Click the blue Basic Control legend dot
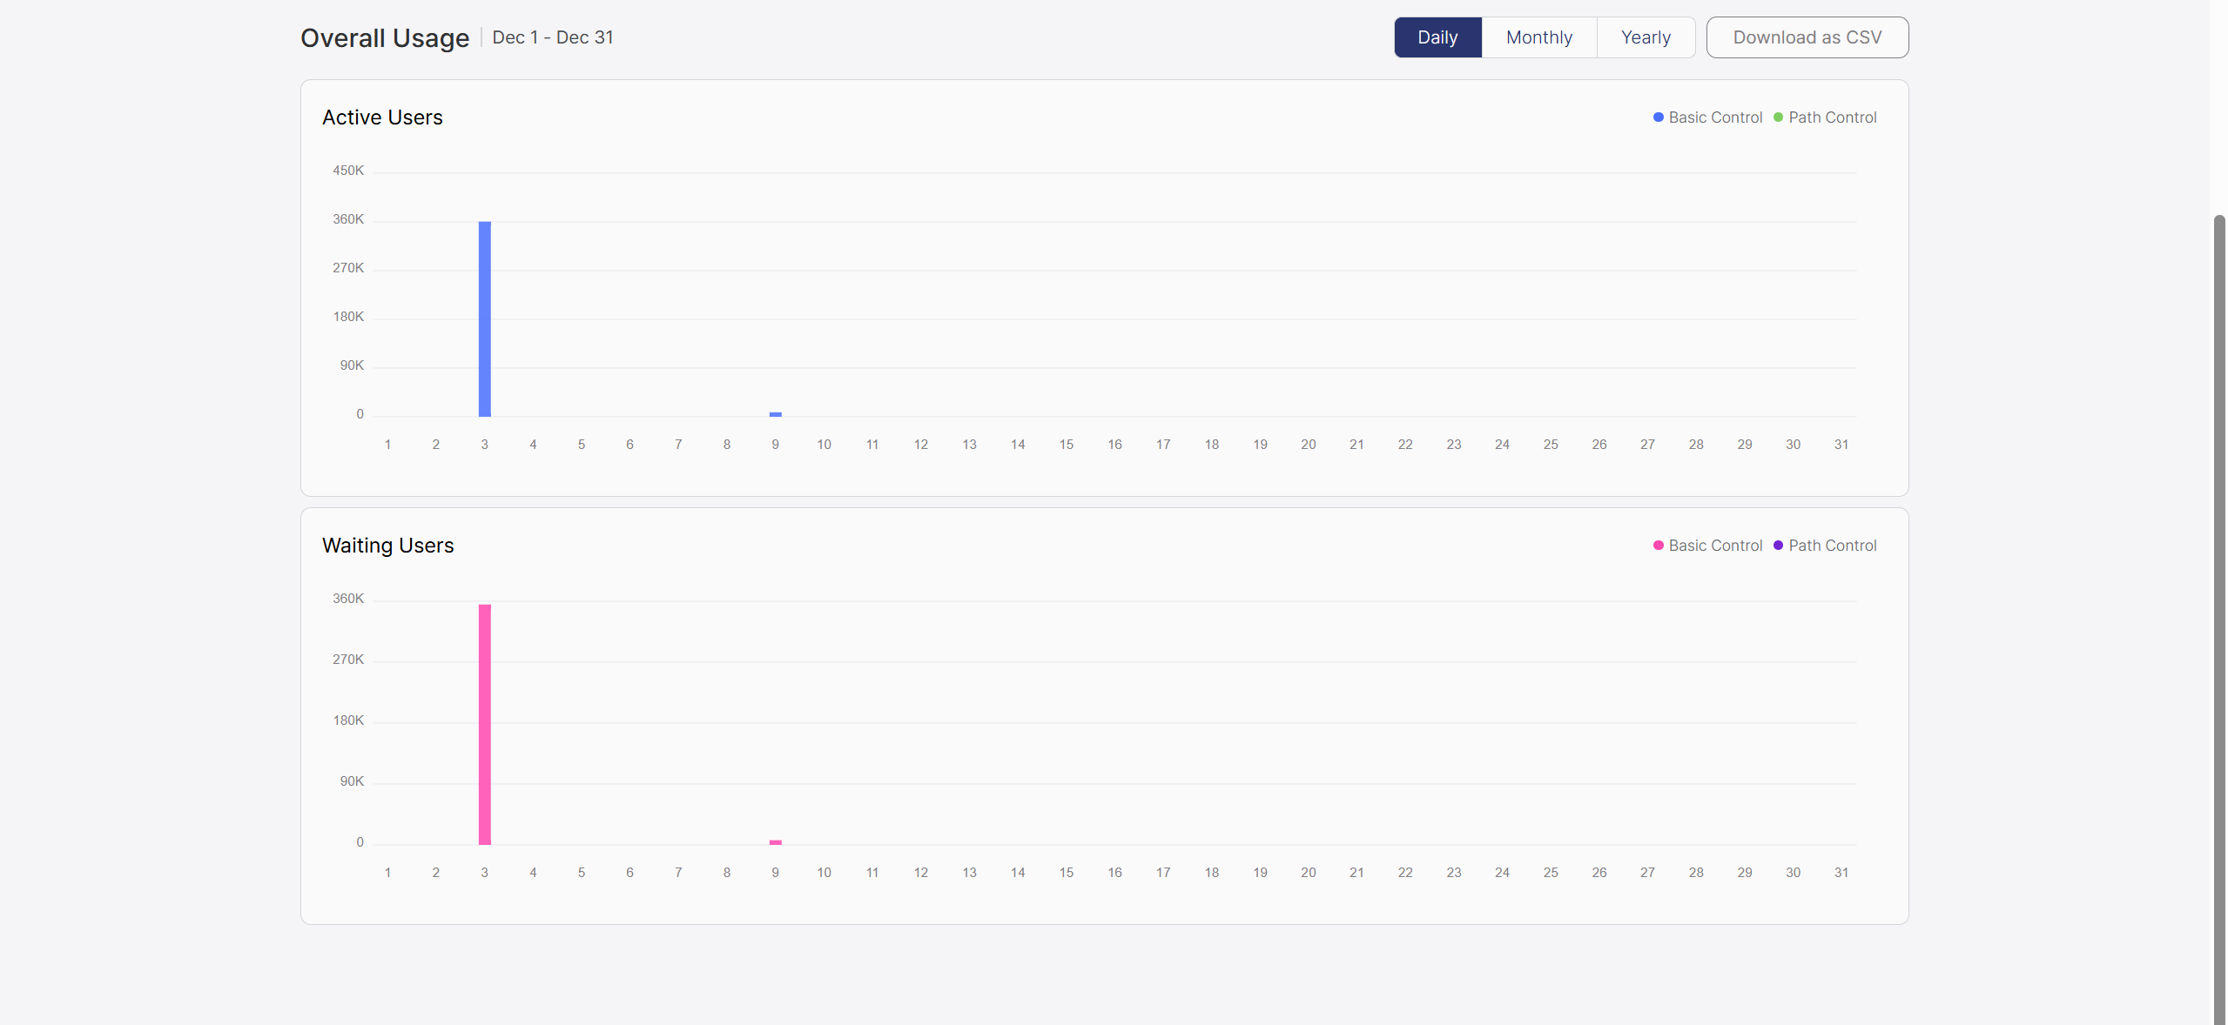Image resolution: width=2228 pixels, height=1025 pixels. pos(1658,117)
